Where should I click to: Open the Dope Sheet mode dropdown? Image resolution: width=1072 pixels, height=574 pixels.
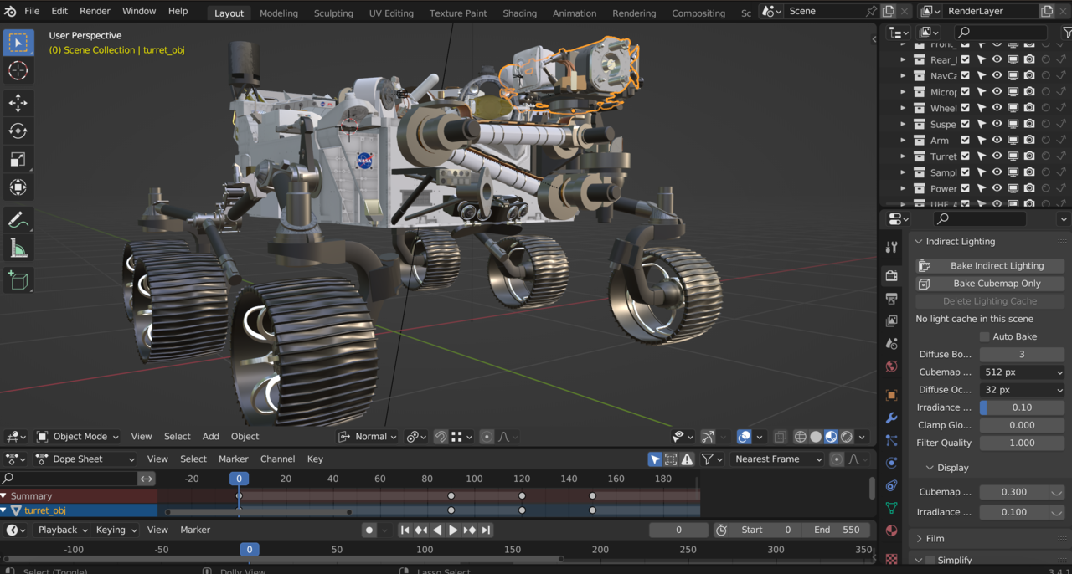pos(85,459)
